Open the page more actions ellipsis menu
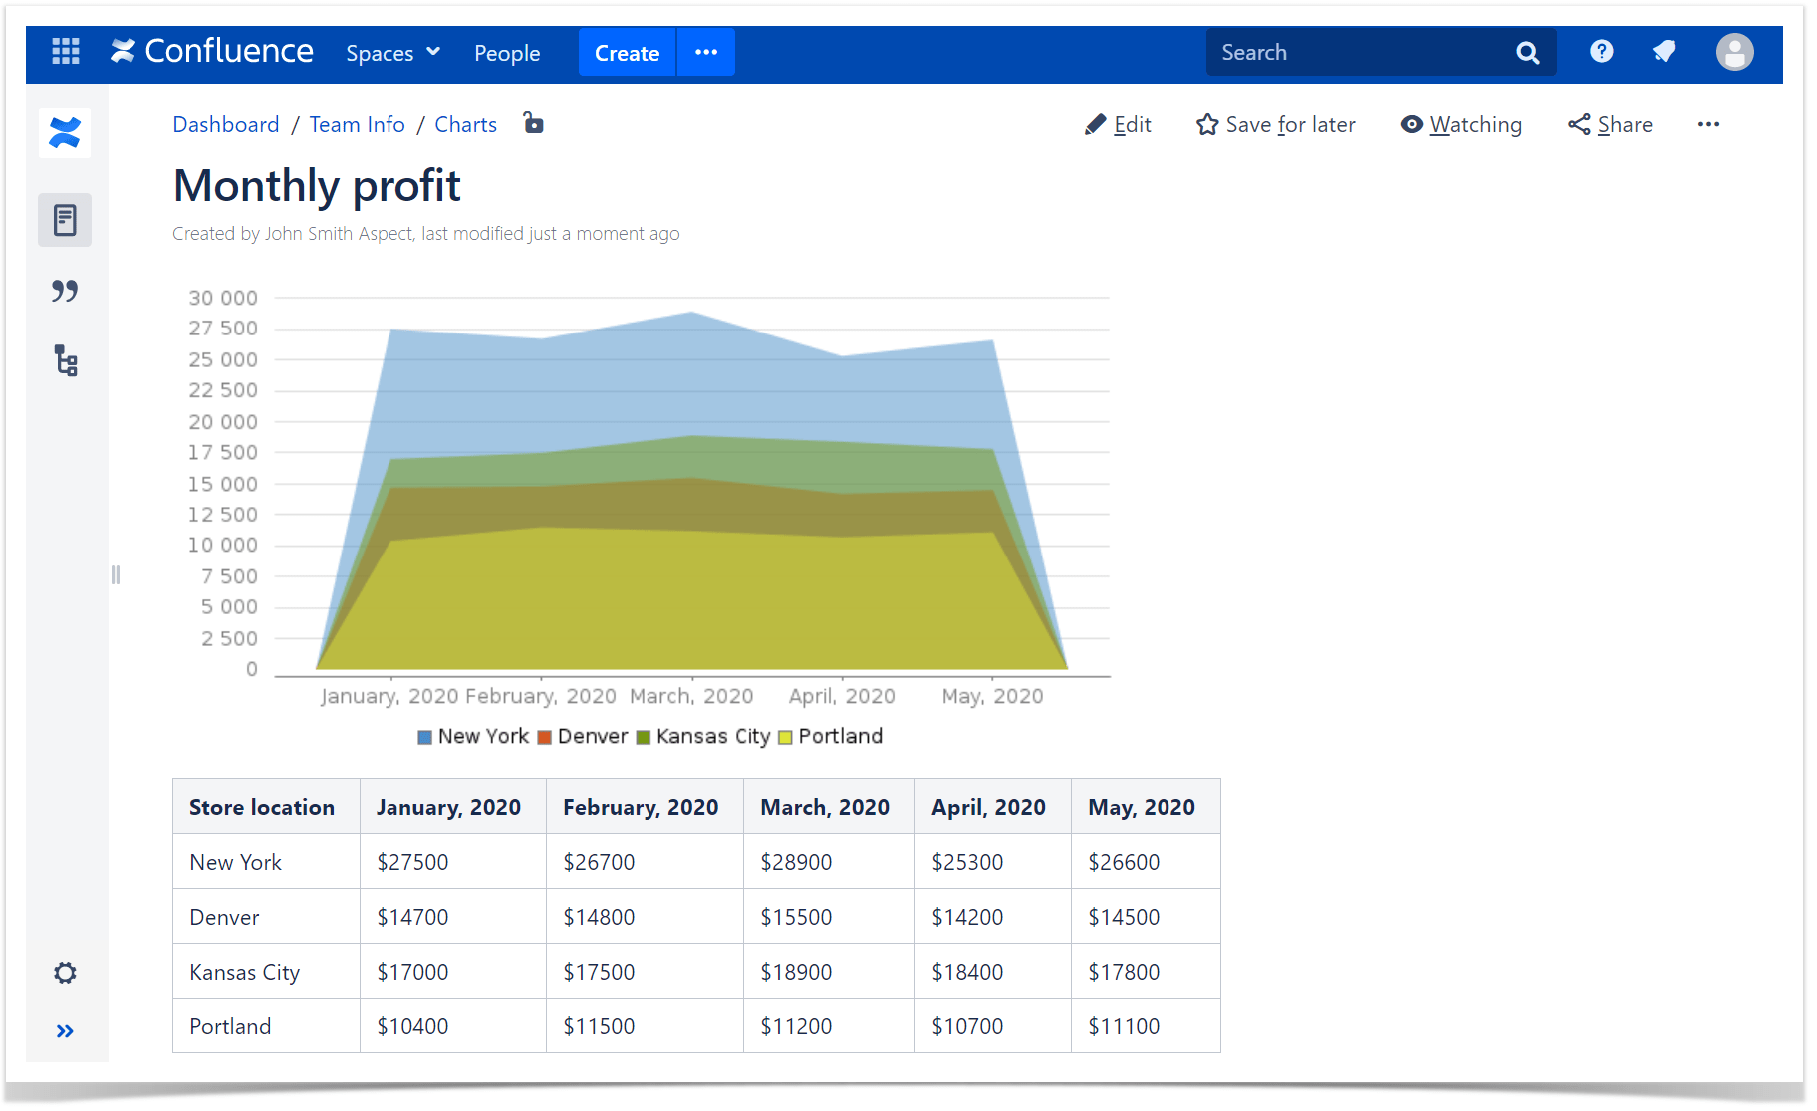 1708,124
